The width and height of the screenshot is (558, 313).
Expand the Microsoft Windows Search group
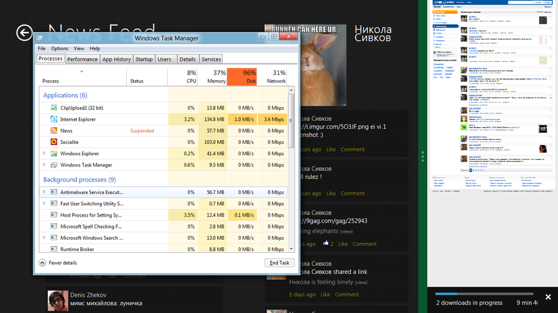coord(45,238)
